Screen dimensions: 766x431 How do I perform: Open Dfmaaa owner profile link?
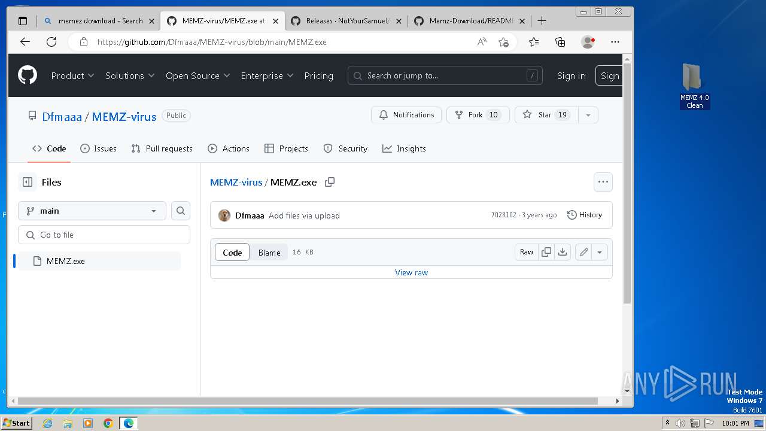coord(62,117)
